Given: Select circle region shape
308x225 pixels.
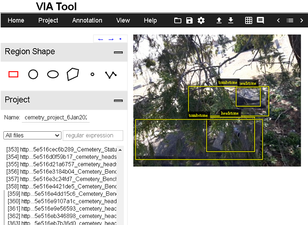Looking at the screenshot, I should point(33,75).
